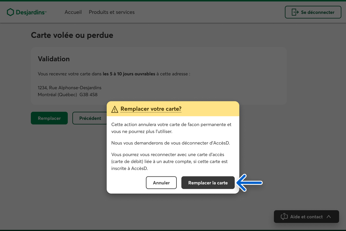The height and width of the screenshot is (231, 346).
Task: Confirm with Remplacer la carte button
Action: [208, 183]
